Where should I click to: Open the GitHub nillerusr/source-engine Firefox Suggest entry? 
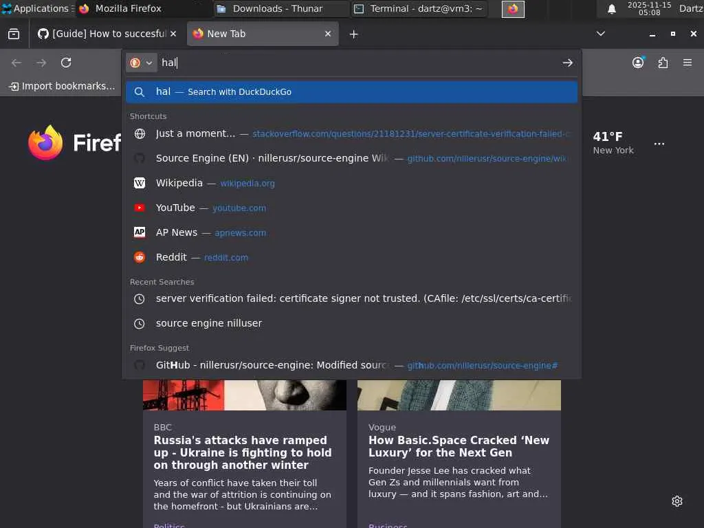coord(351,366)
